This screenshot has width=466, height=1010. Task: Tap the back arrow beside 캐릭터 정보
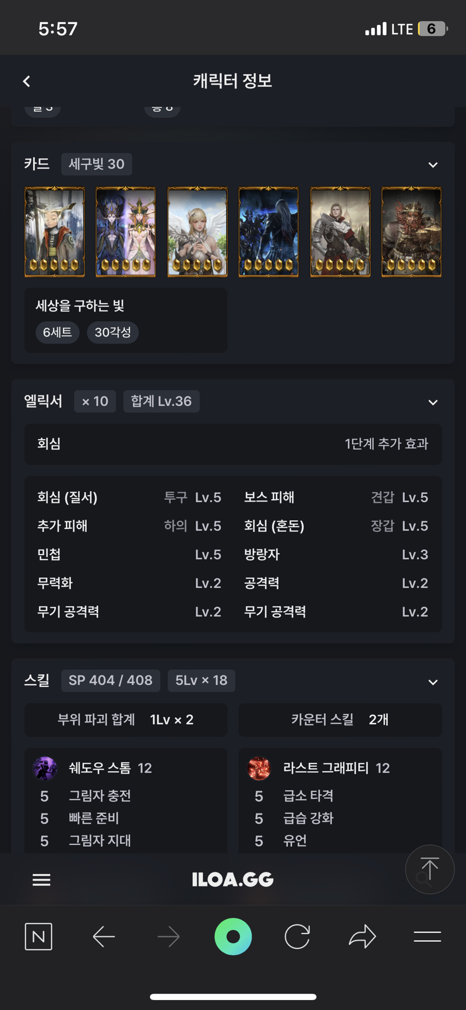tap(26, 82)
